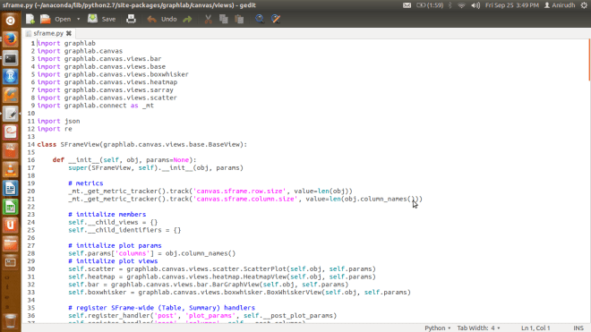Click 'self.boxwhisker' assignment on line 33
Screen dimensions: 591x332
tap(239, 292)
